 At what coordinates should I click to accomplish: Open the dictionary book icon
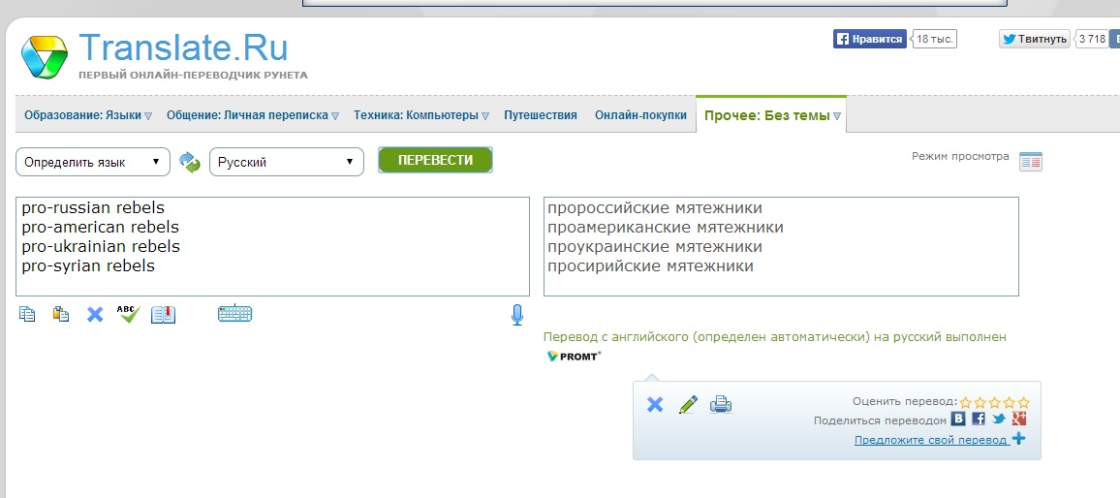(163, 314)
